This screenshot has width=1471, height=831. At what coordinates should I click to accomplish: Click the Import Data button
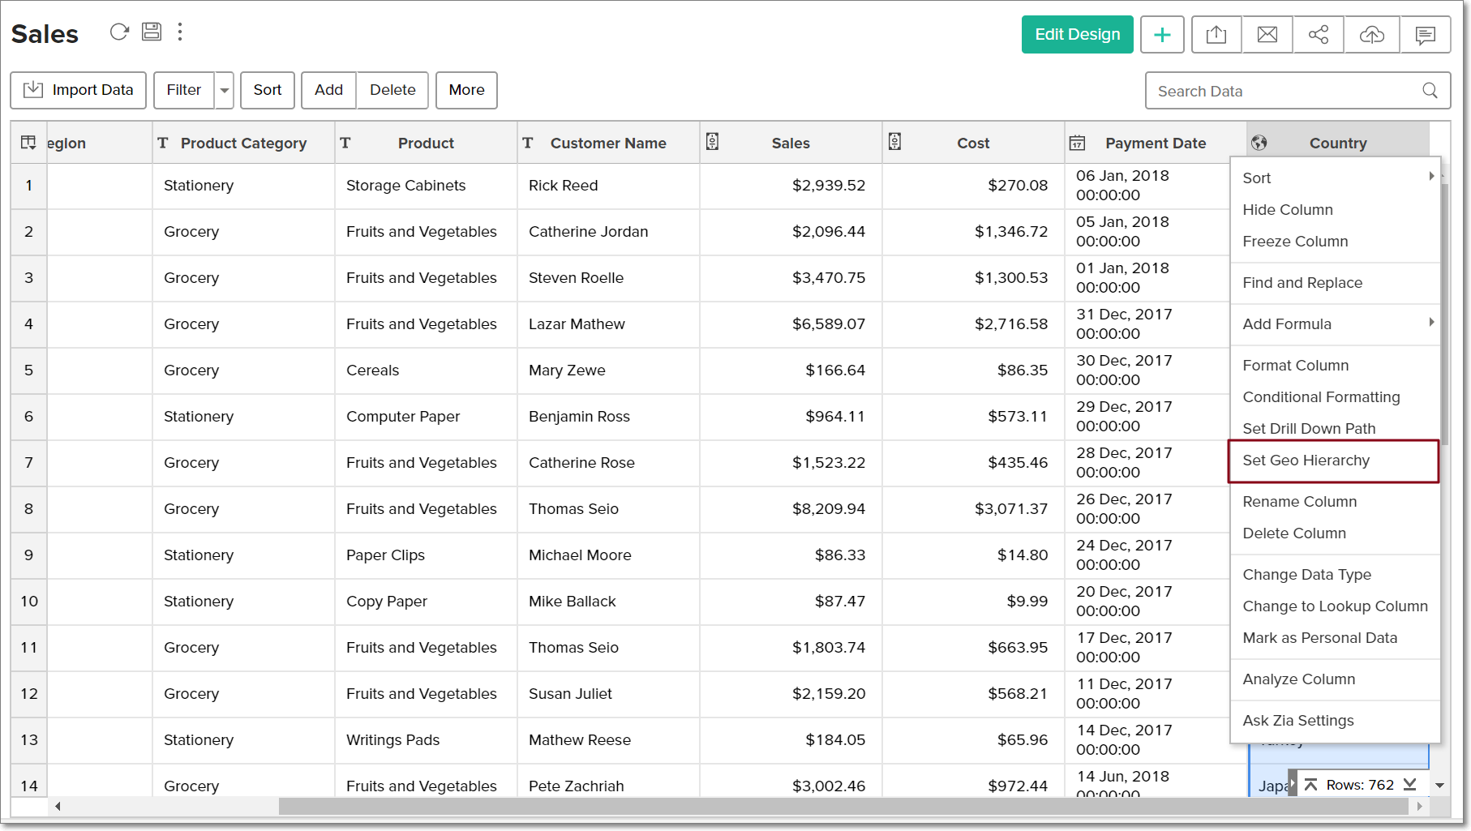click(78, 90)
